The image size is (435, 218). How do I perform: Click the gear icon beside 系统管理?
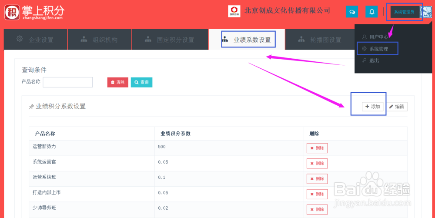click(364, 49)
